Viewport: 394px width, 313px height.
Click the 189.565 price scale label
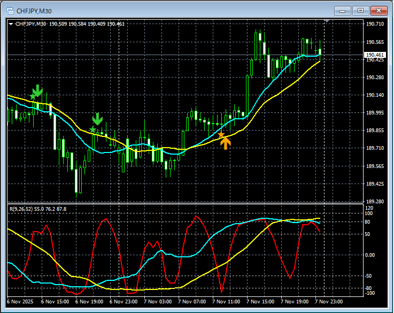coord(375,166)
